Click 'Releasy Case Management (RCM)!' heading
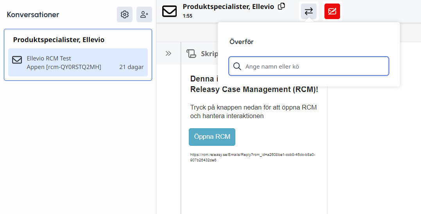This screenshot has width=421, height=214. pos(254,89)
